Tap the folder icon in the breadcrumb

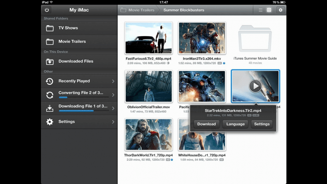tap(123, 10)
